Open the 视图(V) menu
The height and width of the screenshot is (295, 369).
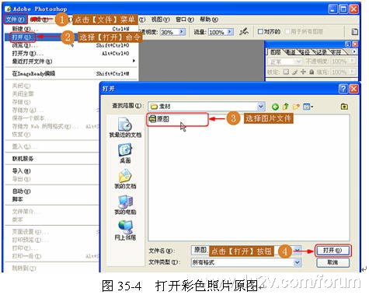tap(160, 19)
